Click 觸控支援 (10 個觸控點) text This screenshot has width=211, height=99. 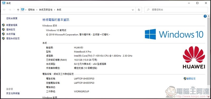[x=85, y=68]
